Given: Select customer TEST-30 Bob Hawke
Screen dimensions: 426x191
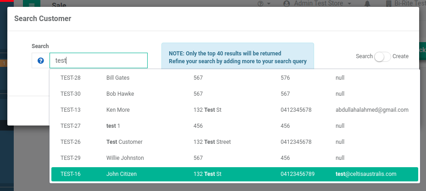Looking at the screenshot, I should tap(234, 94).
